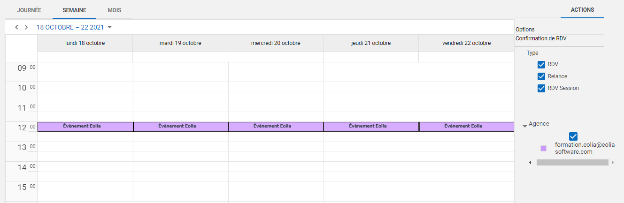Viewport: 624px width, 203px height.
Task: Select the Semaine view tab
Action: [x=74, y=10]
